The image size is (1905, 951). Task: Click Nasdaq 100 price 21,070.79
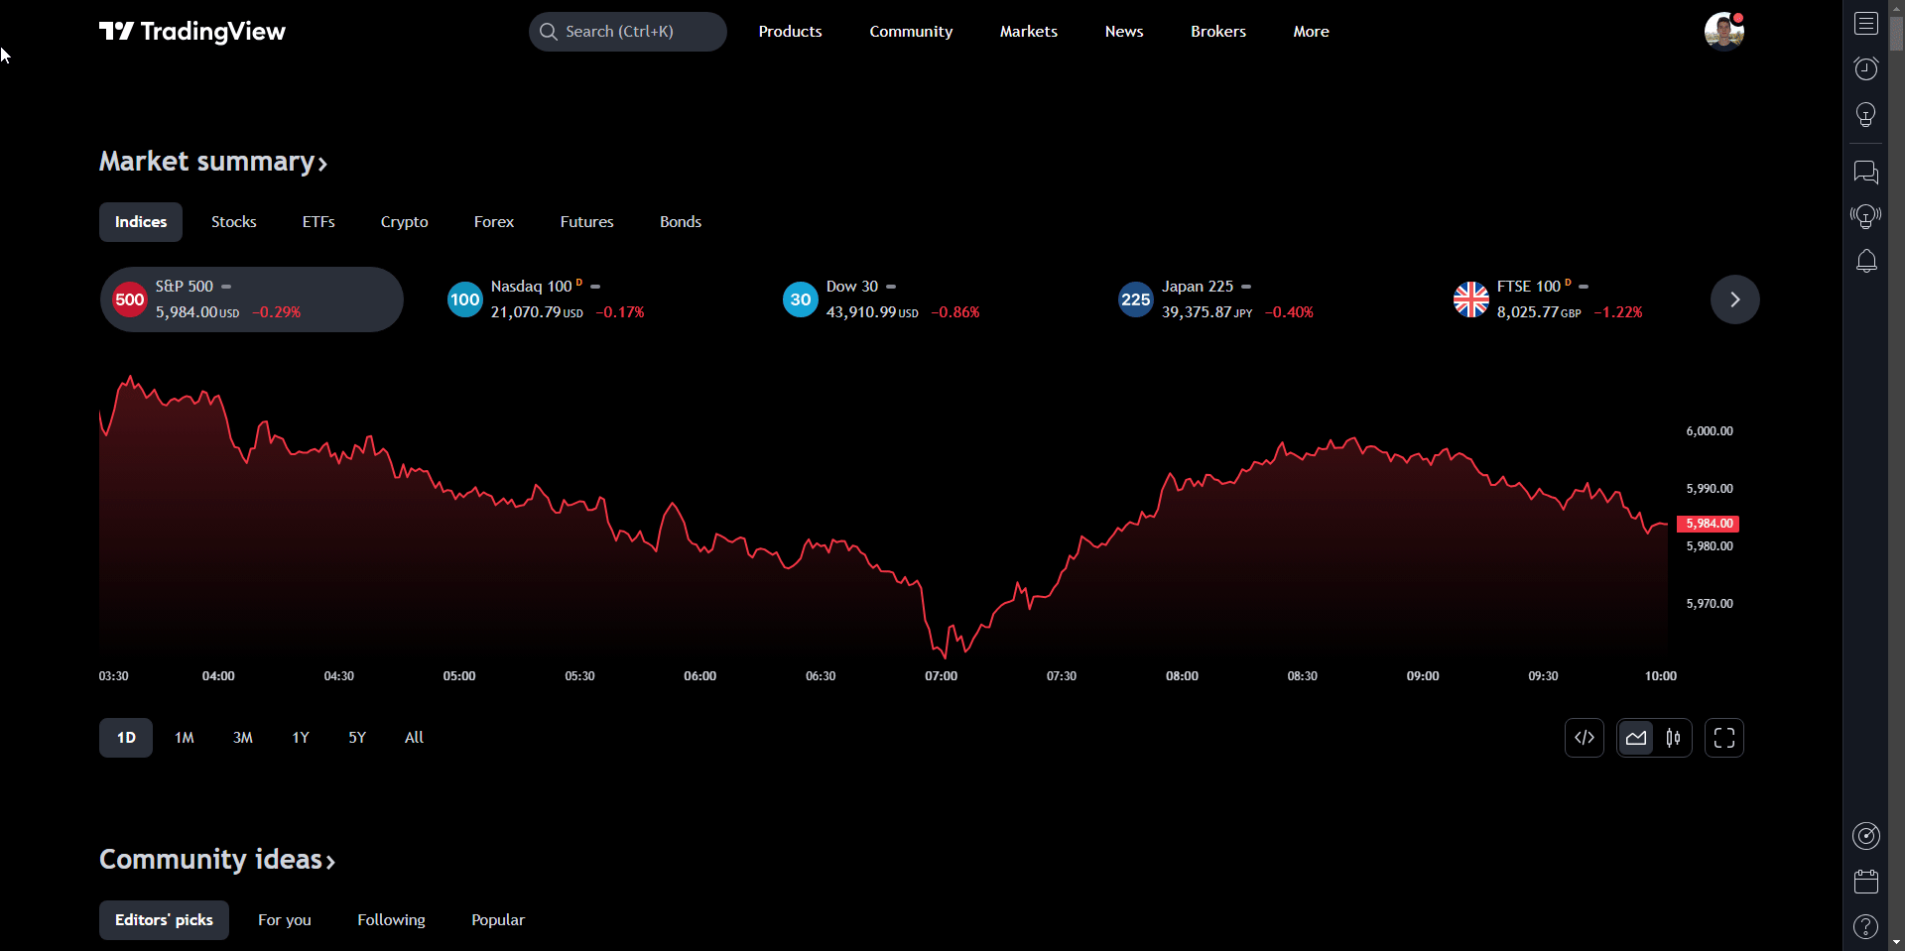point(526,312)
